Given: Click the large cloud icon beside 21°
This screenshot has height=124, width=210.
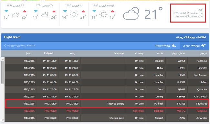Looking at the screenshot, I should pyautogui.click(x=131, y=14).
